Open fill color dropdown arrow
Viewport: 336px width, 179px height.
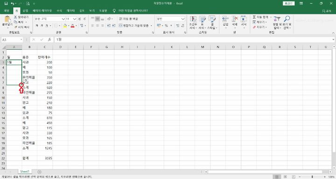click(69, 26)
